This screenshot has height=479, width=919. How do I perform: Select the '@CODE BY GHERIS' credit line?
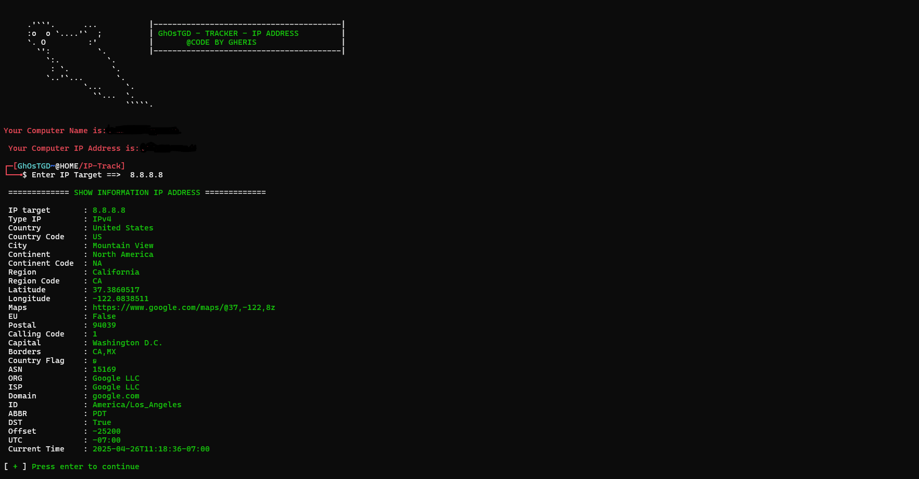[x=221, y=42]
